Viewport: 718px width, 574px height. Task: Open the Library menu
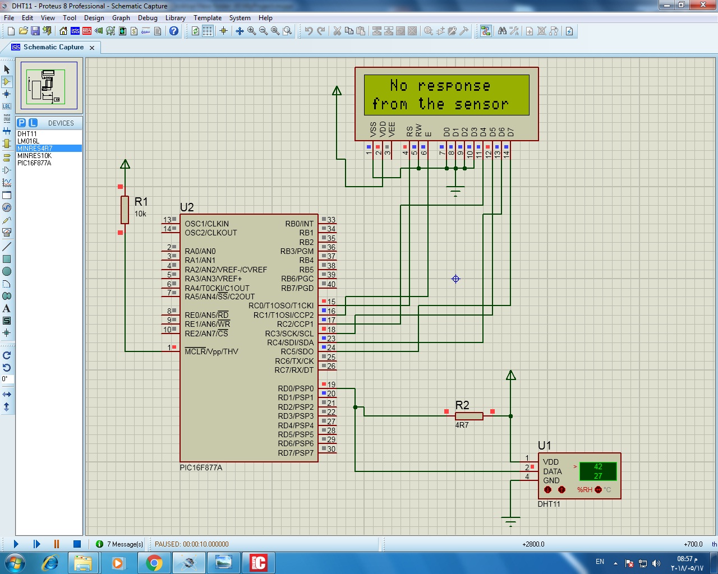click(x=176, y=18)
